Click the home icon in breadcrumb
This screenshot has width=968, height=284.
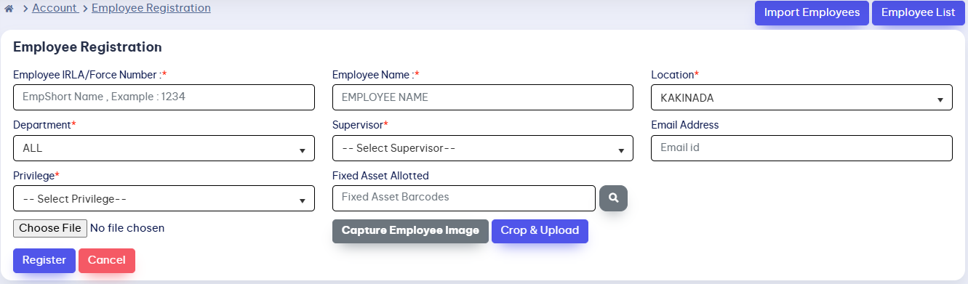(9, 9)
